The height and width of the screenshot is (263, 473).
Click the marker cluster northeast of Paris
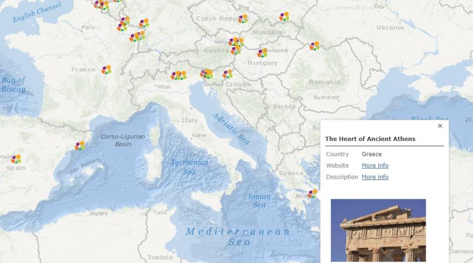coord(124,24)
